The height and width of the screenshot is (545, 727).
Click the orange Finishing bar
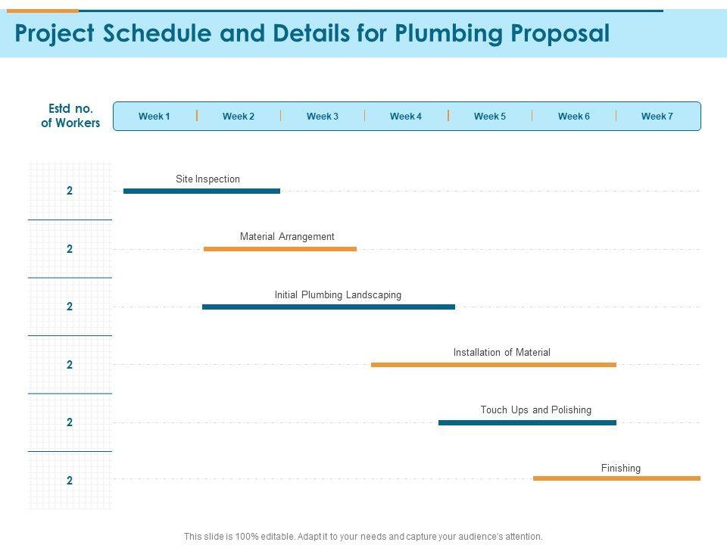(616, 478)
